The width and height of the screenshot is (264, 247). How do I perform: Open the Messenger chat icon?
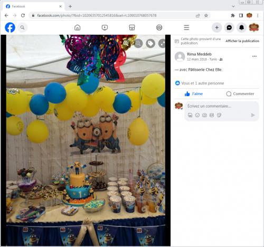click(x=229, y=27)
